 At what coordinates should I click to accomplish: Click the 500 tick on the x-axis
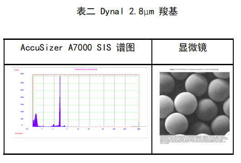point(139,129)
